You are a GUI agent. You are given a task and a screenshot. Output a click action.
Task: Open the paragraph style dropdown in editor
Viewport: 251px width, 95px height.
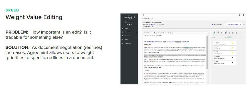click(x=148, y=33)
